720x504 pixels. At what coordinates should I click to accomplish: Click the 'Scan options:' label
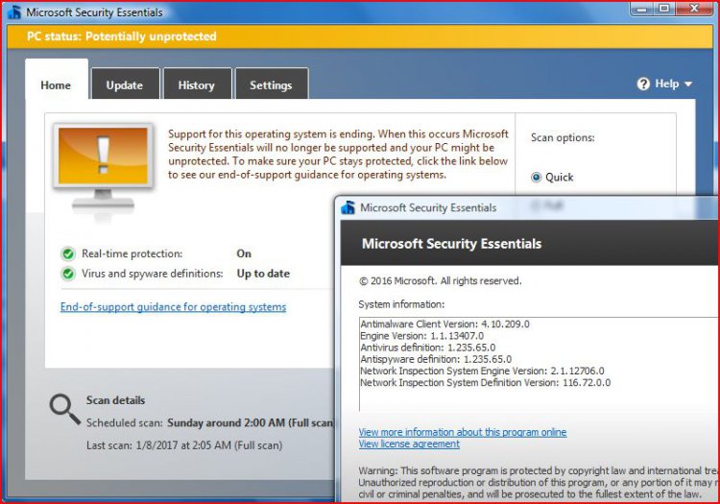click(x=563, y=137)
